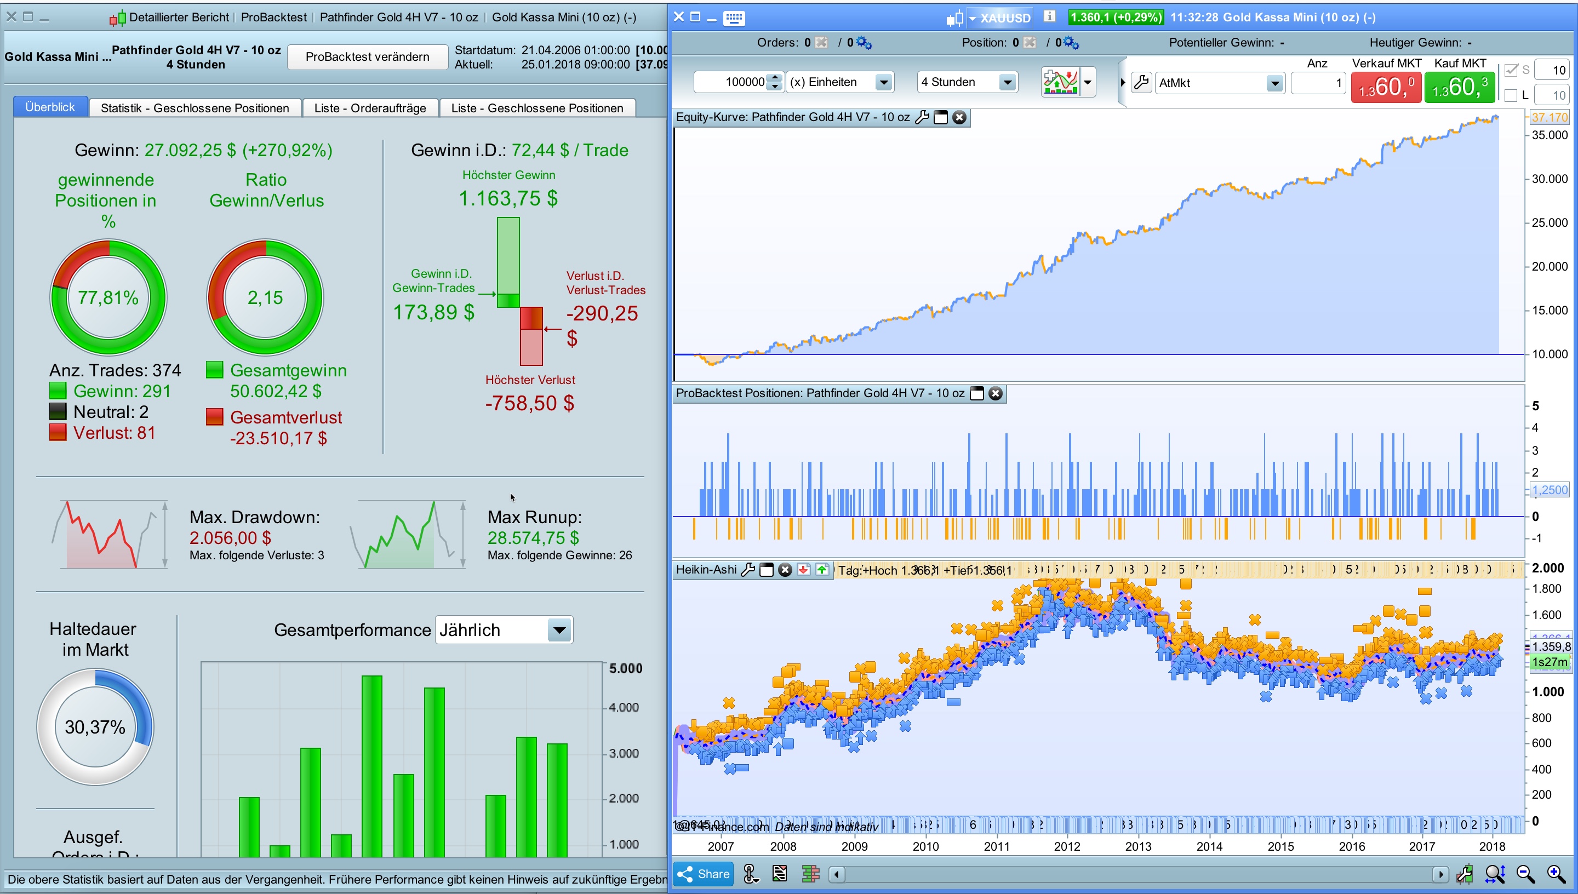Click the ProBacktest verändern button
The height and width of the screenshot is (894, 1578).
click(x=367, y=56)
